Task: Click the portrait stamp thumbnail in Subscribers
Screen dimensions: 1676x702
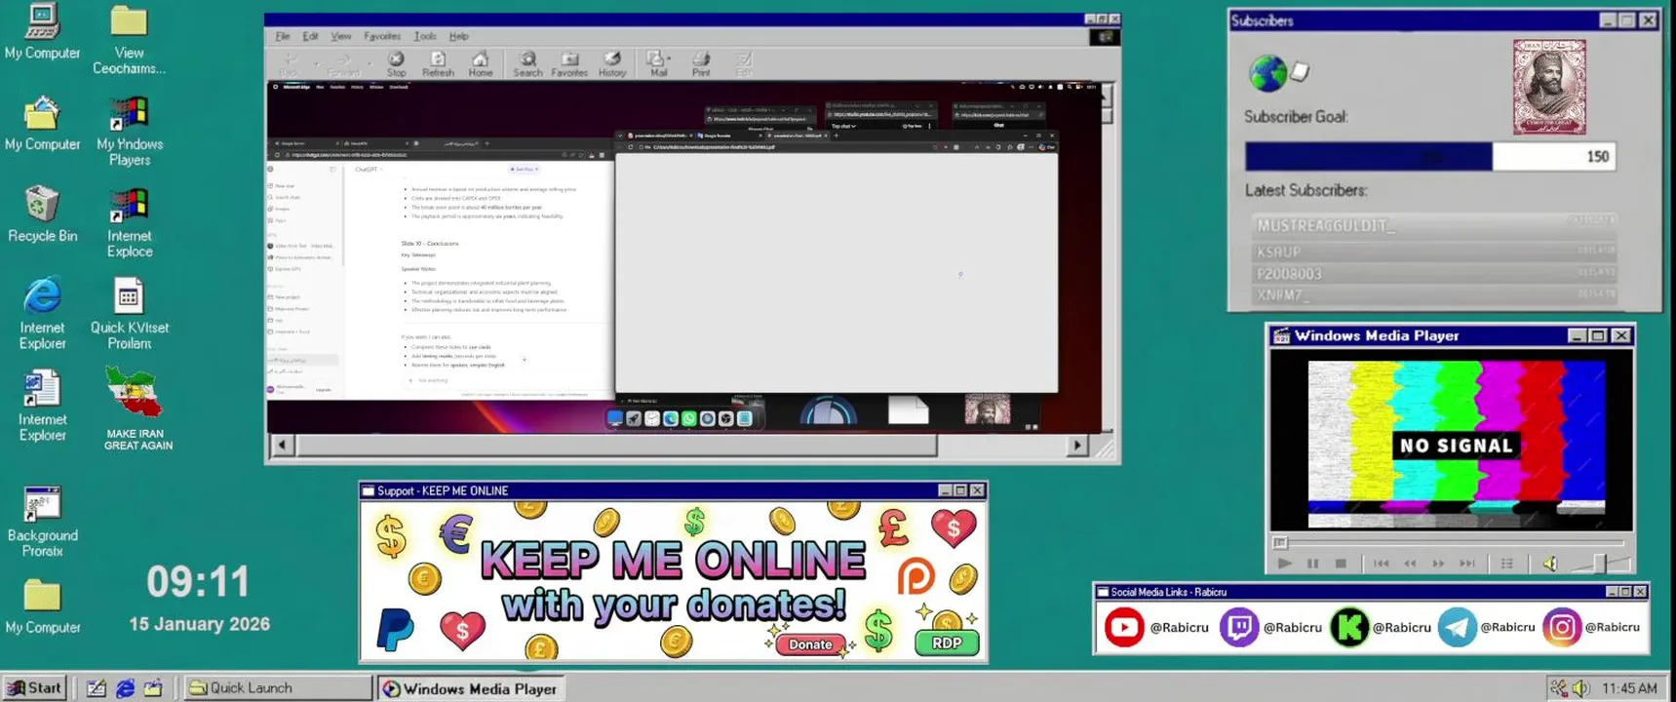Action: 1549,87
